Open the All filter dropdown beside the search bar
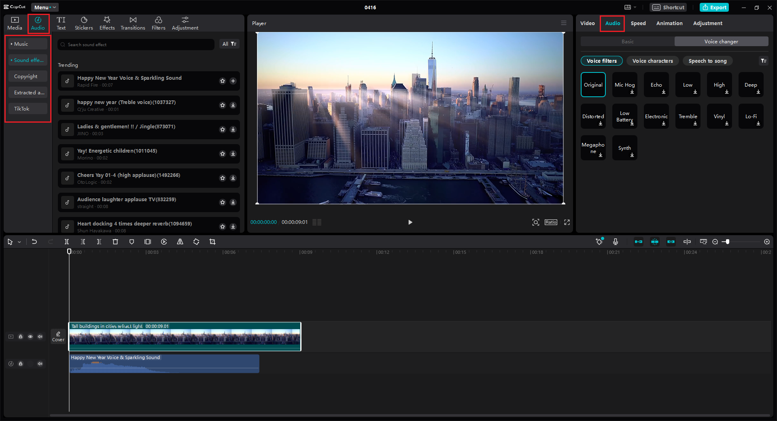The height and width of the screenshot is (421, 777). coord(229,44)
